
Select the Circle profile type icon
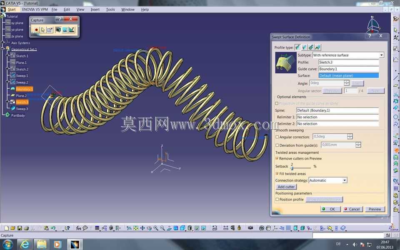311,47
